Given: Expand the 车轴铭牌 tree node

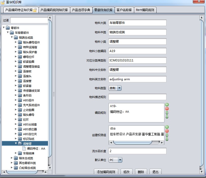Looking at the screenshot, I should 16,153.
